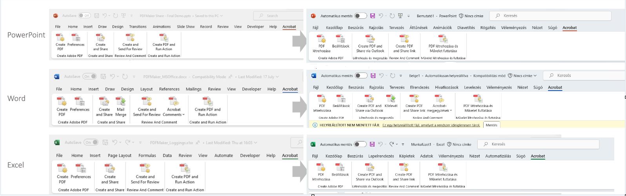Click Mentés button in recovered file bar
Image resolution: width=626 pixels, height=196 pixels.
(x=491, y=125)
